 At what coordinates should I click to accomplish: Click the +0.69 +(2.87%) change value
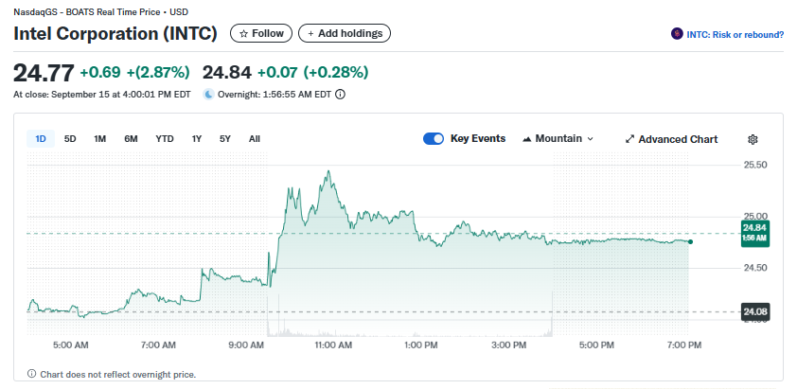(134, 73)
